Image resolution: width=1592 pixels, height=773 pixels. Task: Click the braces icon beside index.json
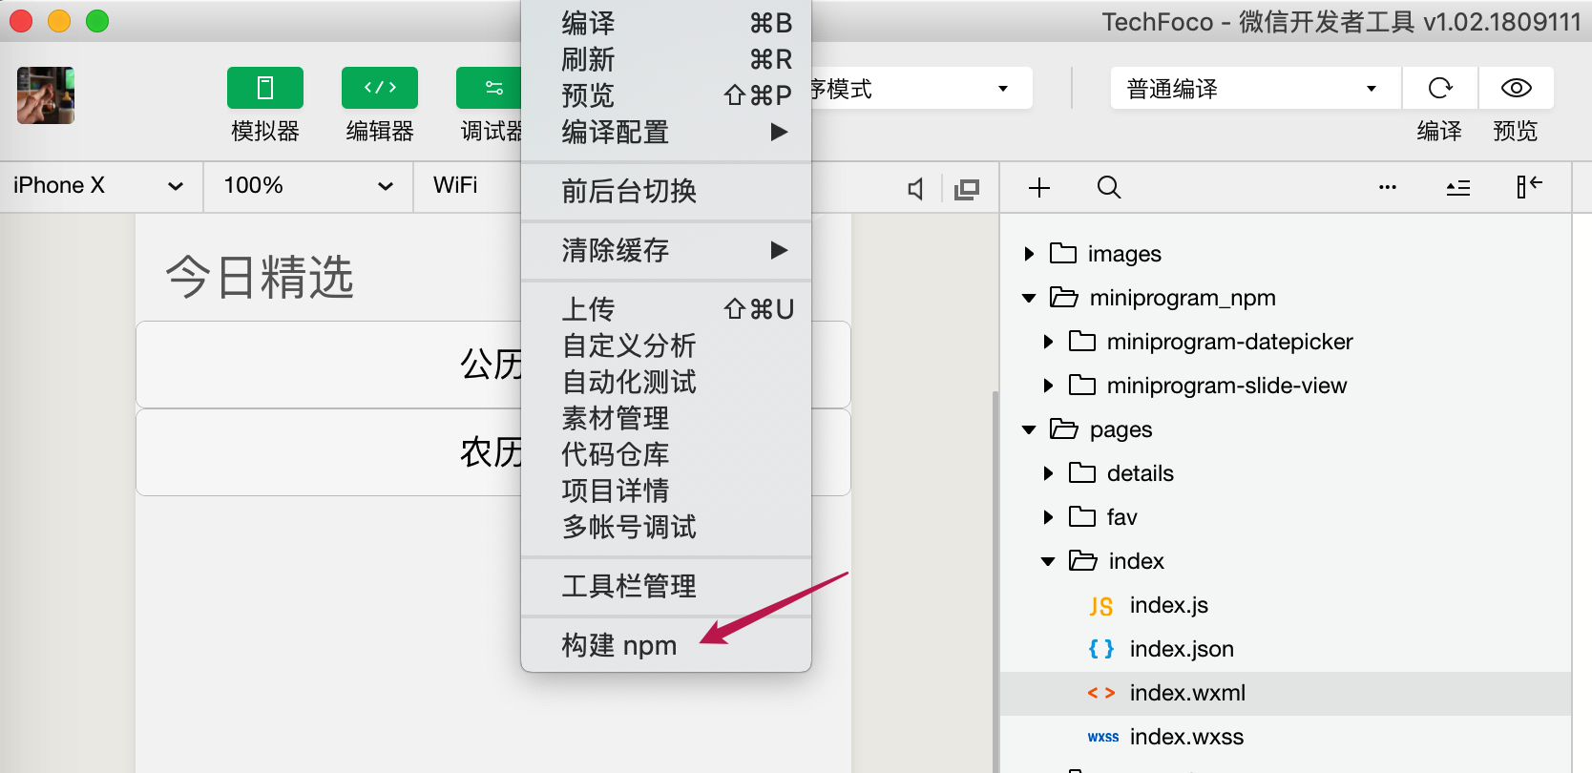click(1101, 649)
